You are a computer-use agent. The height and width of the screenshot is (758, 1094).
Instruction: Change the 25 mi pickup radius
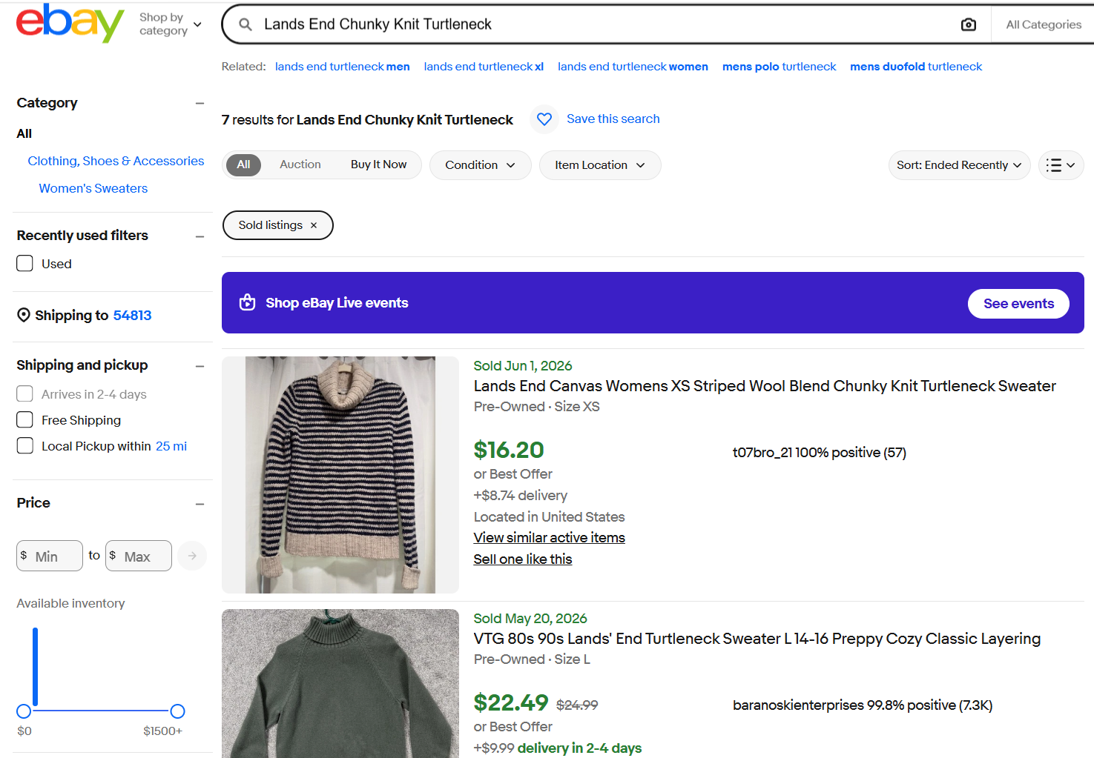point(171,446)
